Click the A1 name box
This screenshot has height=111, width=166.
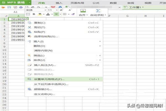15,12
